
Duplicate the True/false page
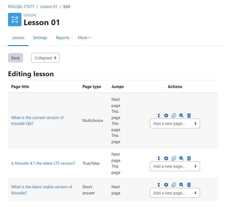[174, 158]
